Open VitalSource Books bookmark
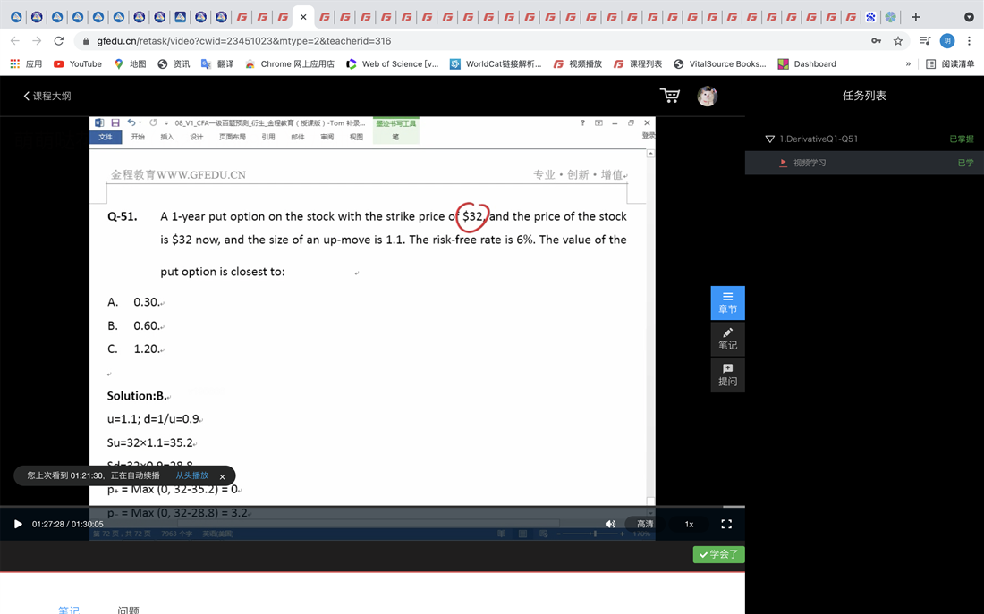 point(720,64)
